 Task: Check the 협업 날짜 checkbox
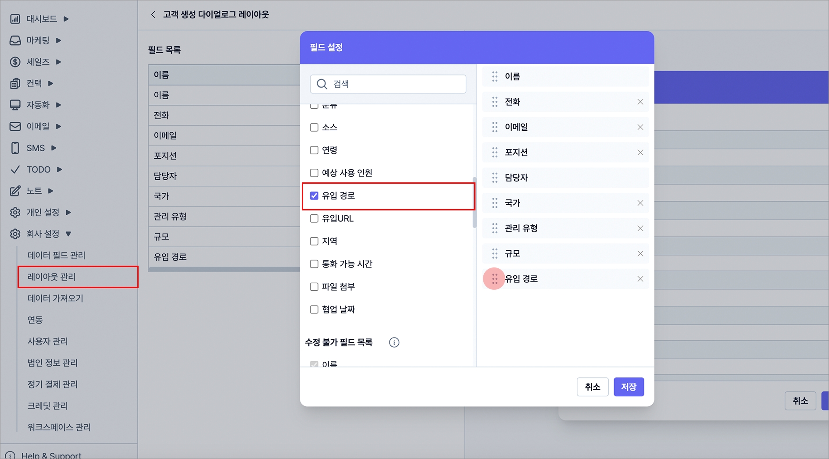[x=314, y=310]
